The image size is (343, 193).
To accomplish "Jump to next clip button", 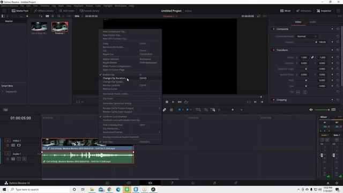I will pyautogui.click(x=180, y=102).
